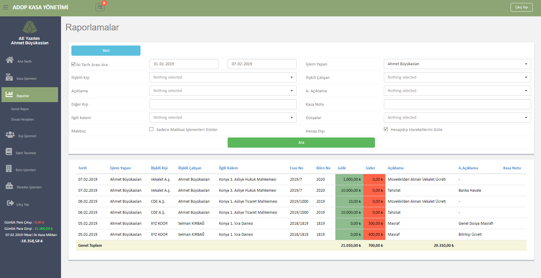
Task: Open the İşlem Yapan dropdown
Action: [x=457, y=64]
